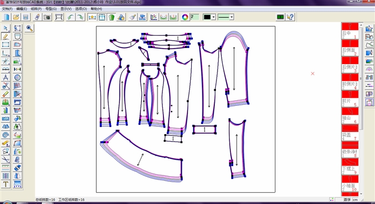Viewport: 375px width, 204px height.
Task: Open the 文档(F) menu
Action: tap(7, 9)
